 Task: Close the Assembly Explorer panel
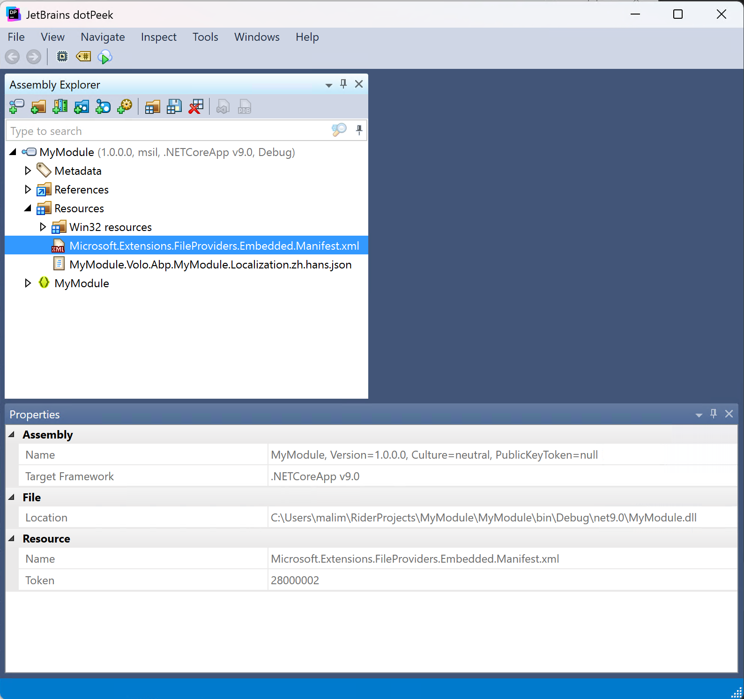[359, 84]
